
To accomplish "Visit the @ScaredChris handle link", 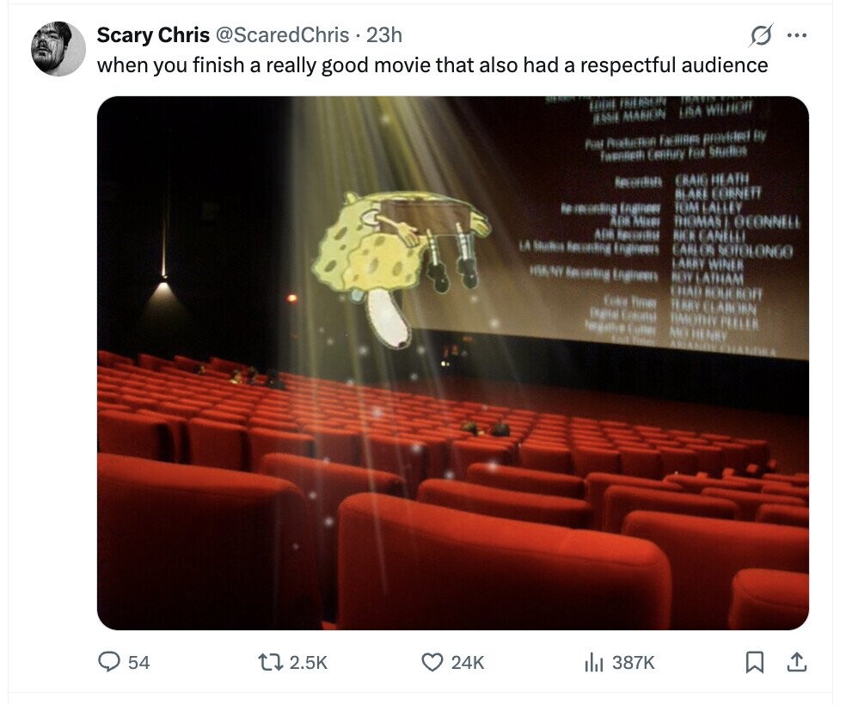I will point(283,35).
